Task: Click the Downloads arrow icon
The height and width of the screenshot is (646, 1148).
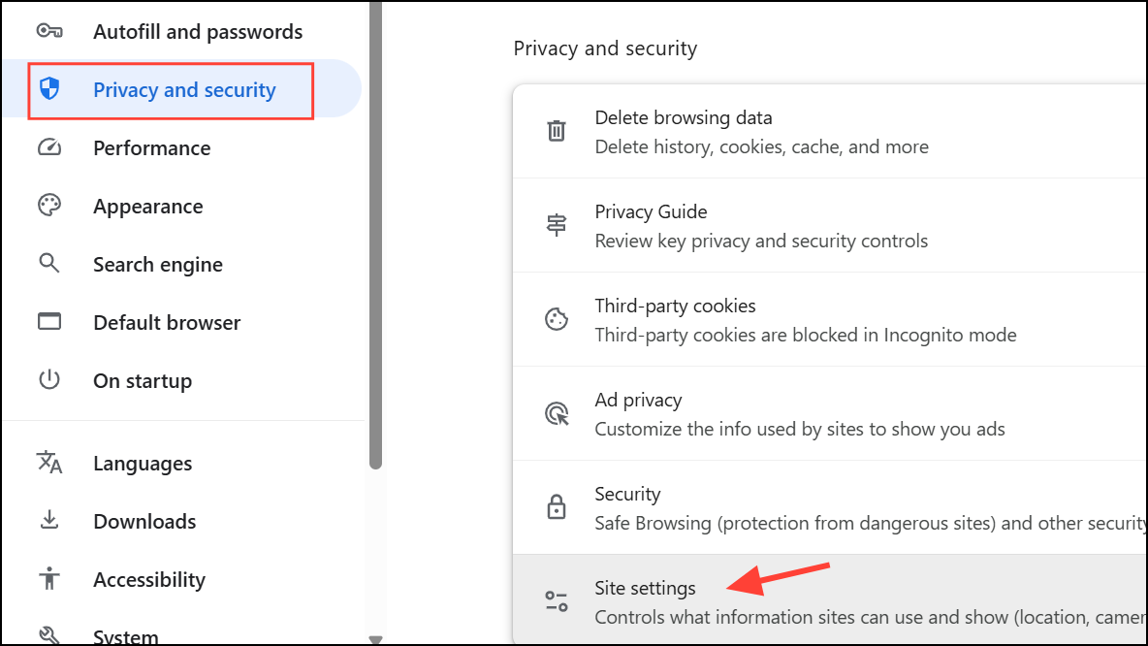Action: click(49, 521)
